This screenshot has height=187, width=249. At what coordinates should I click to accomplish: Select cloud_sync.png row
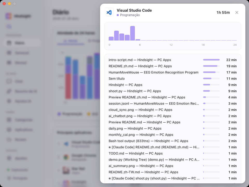coord(173,110)
